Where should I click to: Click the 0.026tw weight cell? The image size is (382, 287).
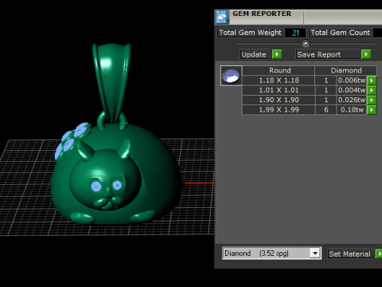(352, 100)
